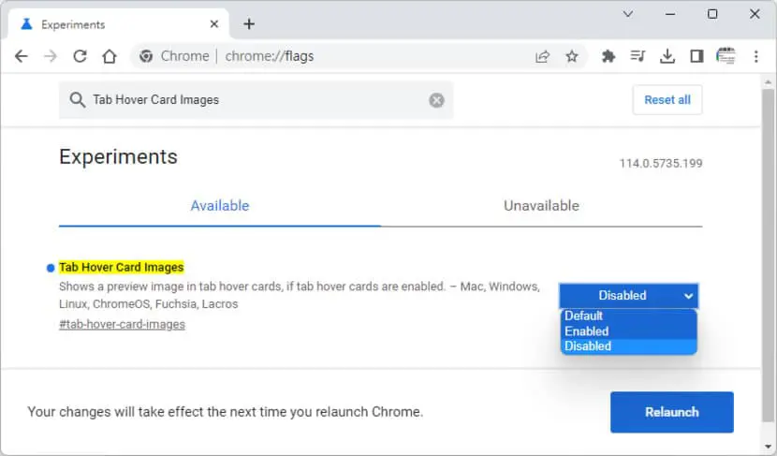Go back using the back arrow
This screenshot has height=456, width=777.
22,56
